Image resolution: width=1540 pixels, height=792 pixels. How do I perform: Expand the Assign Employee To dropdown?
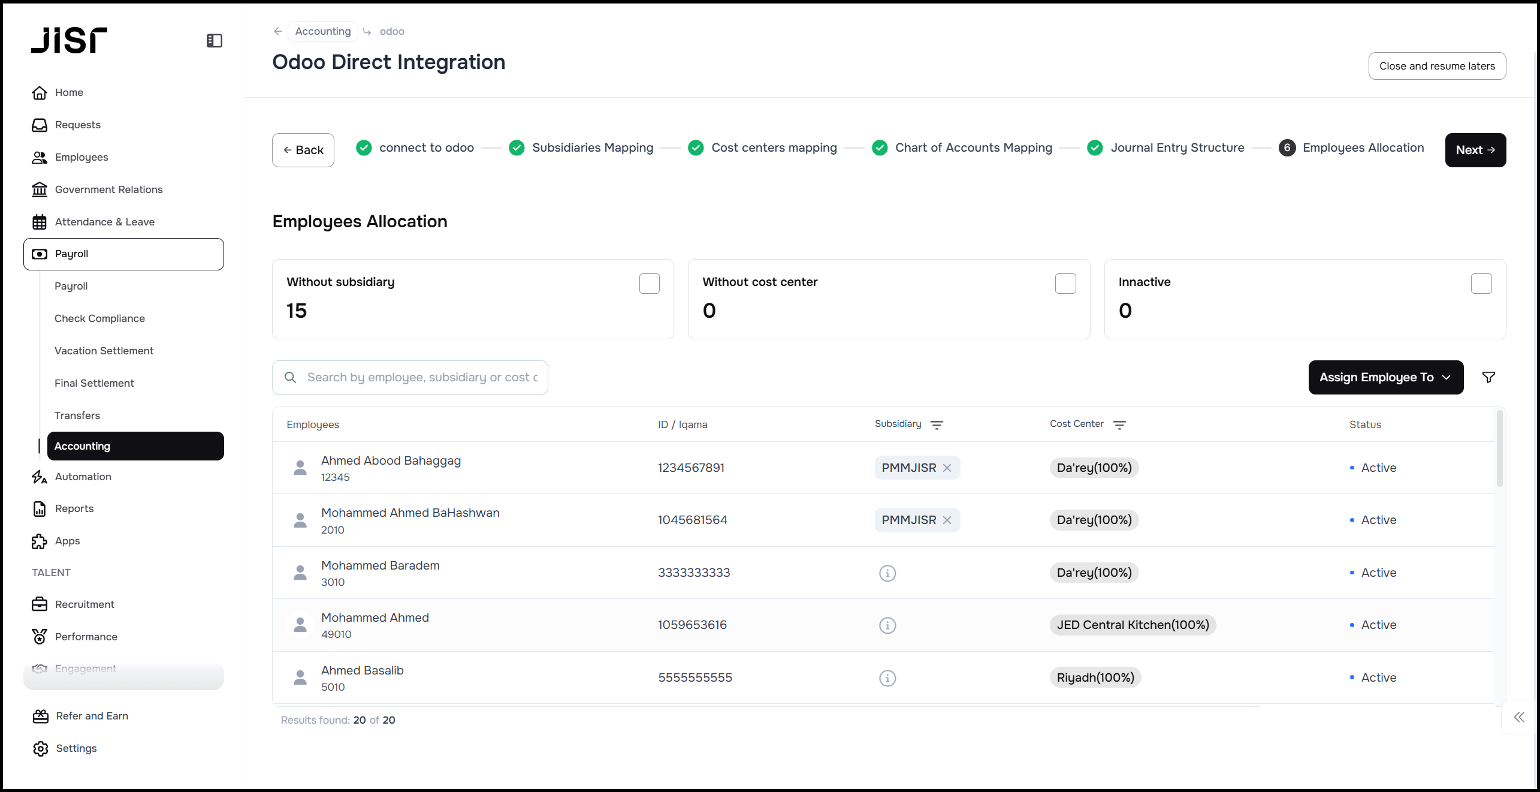[1385, 377]
